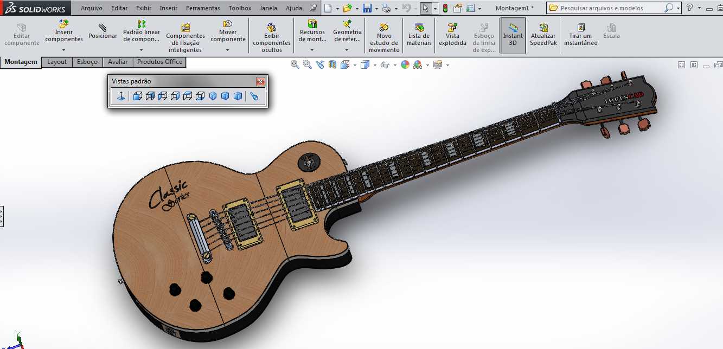Select the Dimetric view in Vistas padrão
Viewport: 723px width, 349px height.
(238, 96)
